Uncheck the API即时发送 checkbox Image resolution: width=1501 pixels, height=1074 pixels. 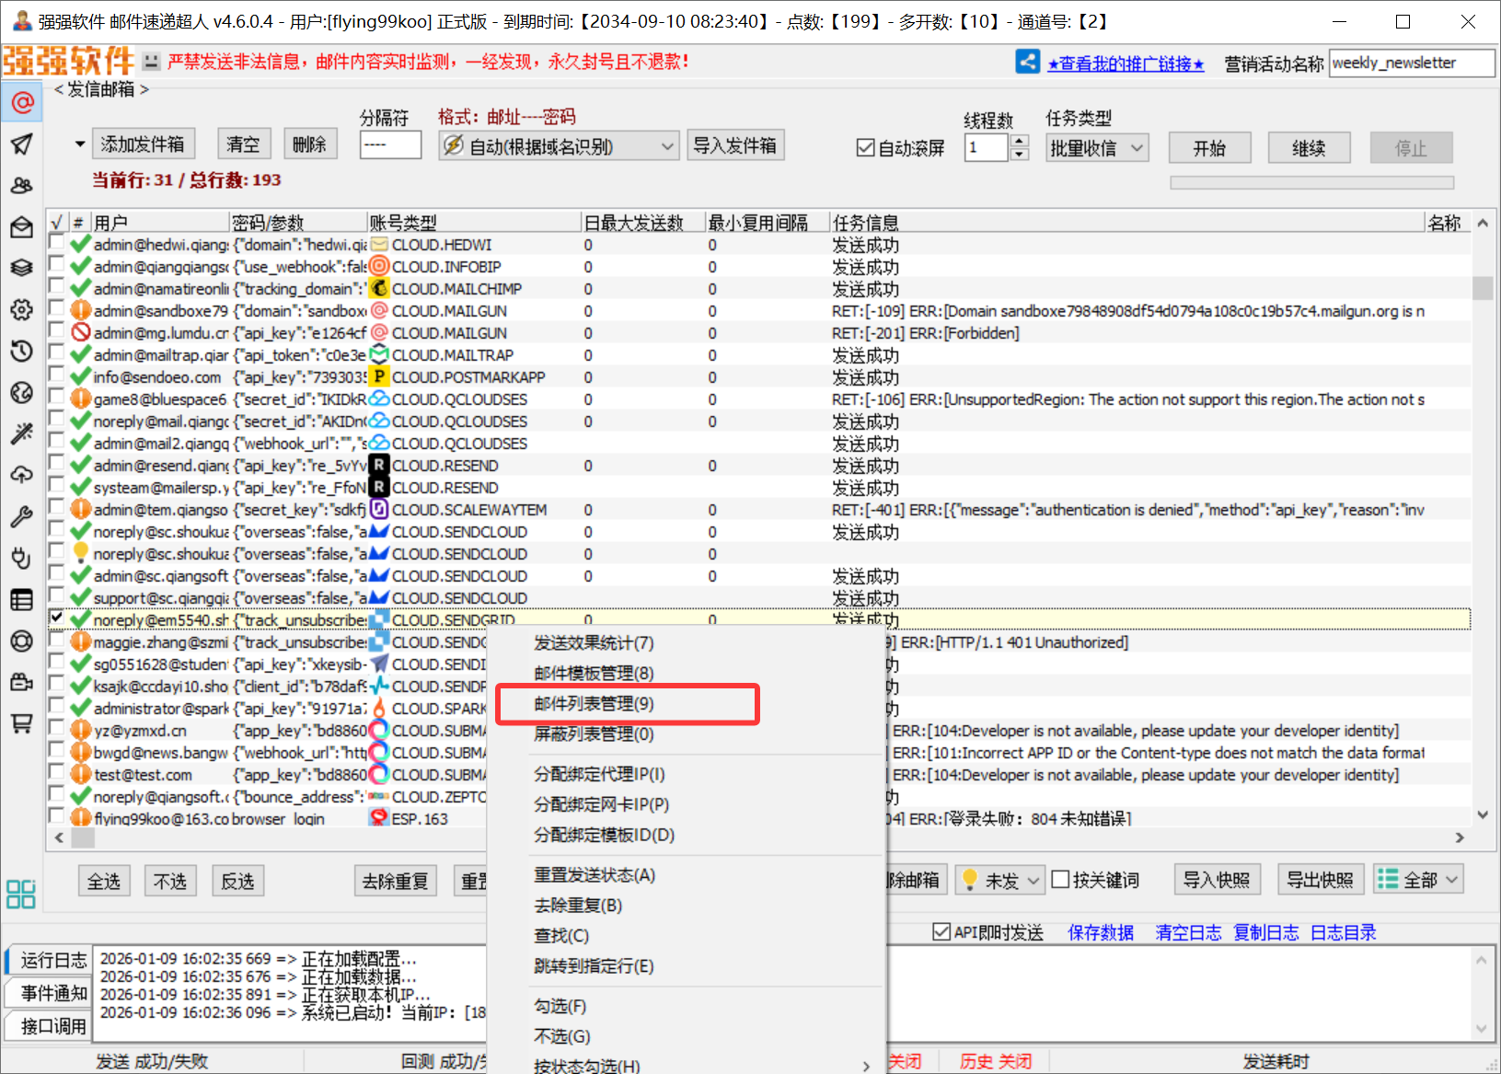[941, 932]
